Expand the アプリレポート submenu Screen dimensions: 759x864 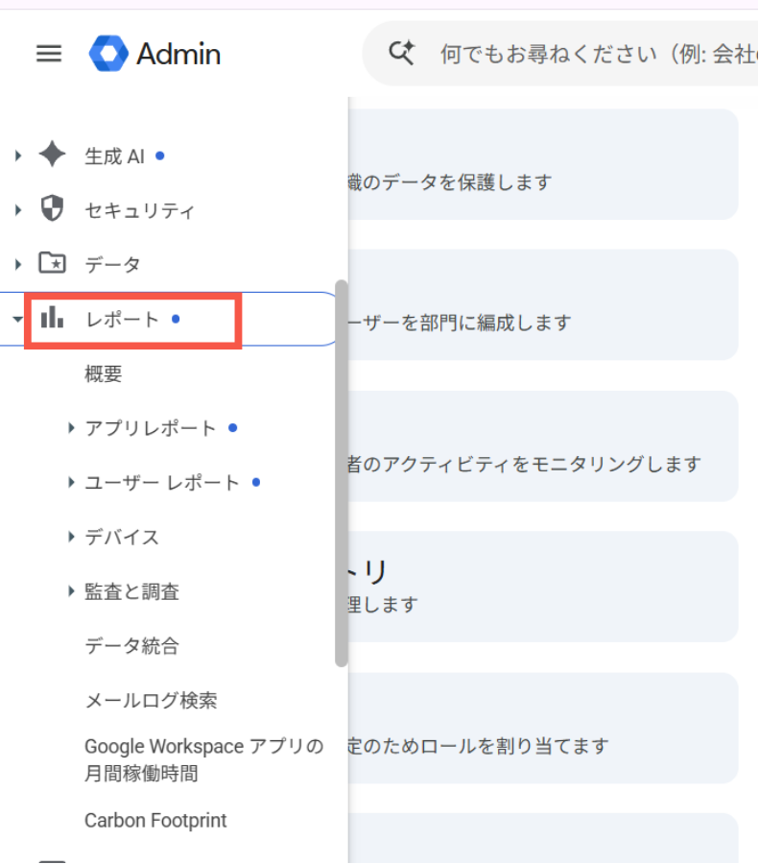(x=70, y=427)
